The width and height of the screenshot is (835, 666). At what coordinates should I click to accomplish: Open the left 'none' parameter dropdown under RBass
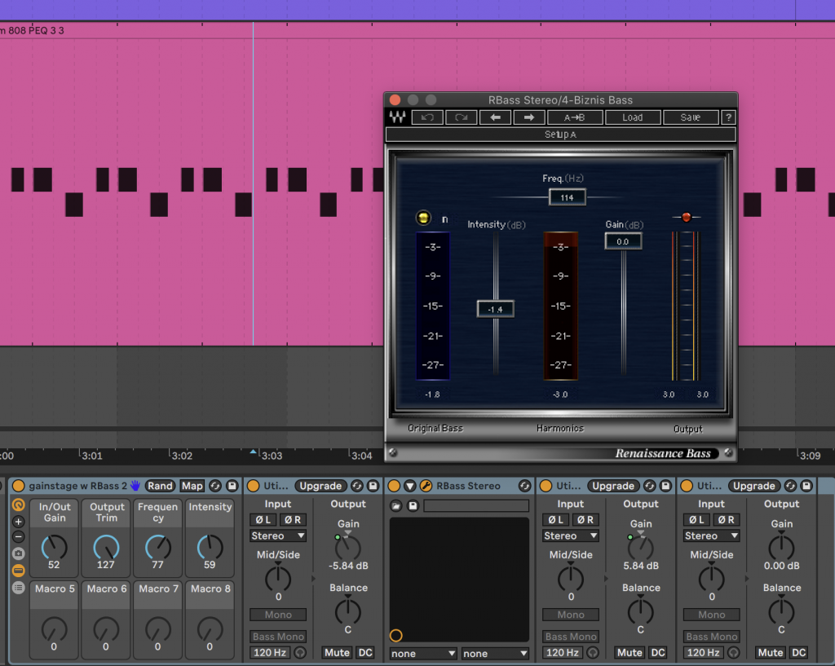click(x=422, y=653)
